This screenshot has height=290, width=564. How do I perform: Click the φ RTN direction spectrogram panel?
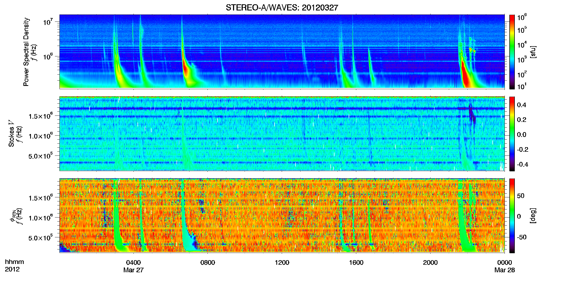(x=282, y=215)
